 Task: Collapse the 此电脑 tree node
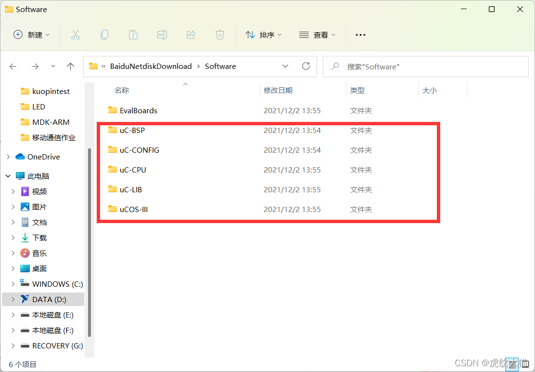pyautogui.click(x=8, y=176)
